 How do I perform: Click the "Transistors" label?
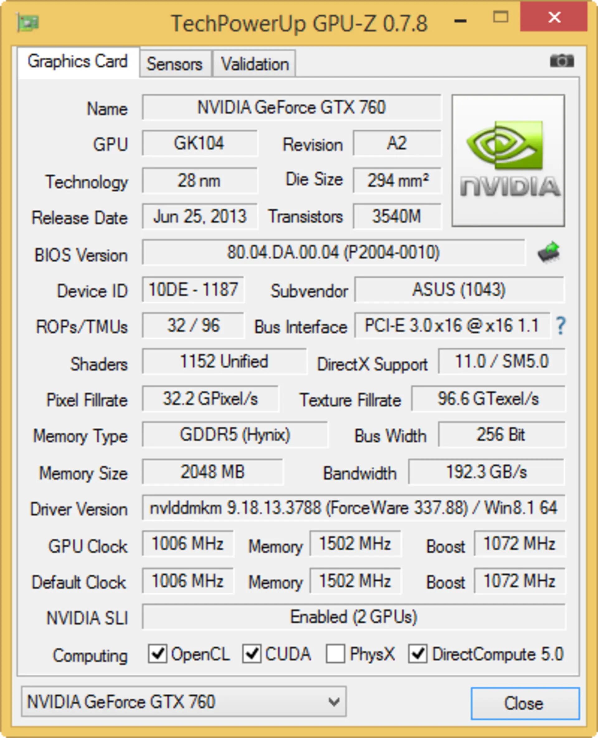pyautogui.click(x=306, y=217)
